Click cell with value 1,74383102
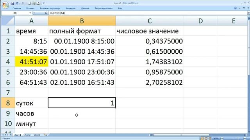250x140 pixels. [150, 61]
